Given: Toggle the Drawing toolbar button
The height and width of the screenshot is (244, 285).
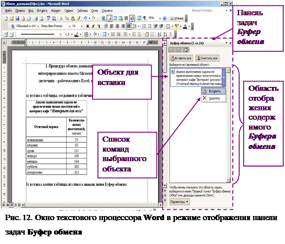Looking at the screenshot, I should pyautogui.click(x=132, y=18).
